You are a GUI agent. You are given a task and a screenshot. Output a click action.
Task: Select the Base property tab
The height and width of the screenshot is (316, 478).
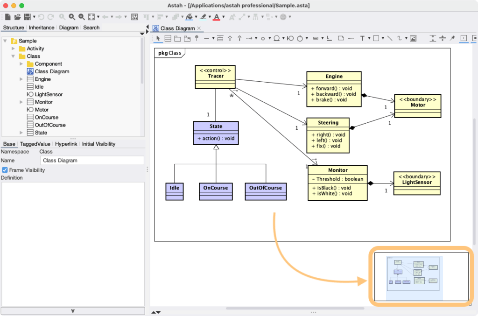click(x=9, y=144)
